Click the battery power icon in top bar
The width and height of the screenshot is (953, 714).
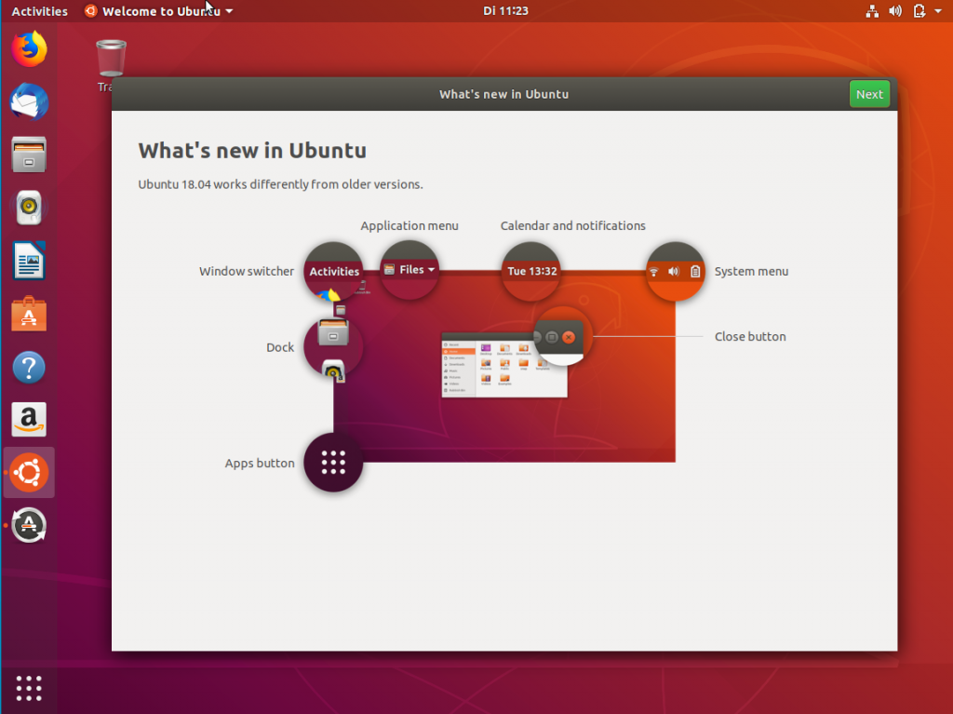coord(919,11)
